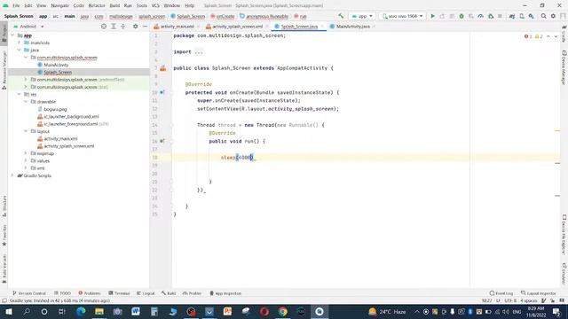The image size is (568, 319).
Task: Open the VCS menu
Action: coord(155,5)
